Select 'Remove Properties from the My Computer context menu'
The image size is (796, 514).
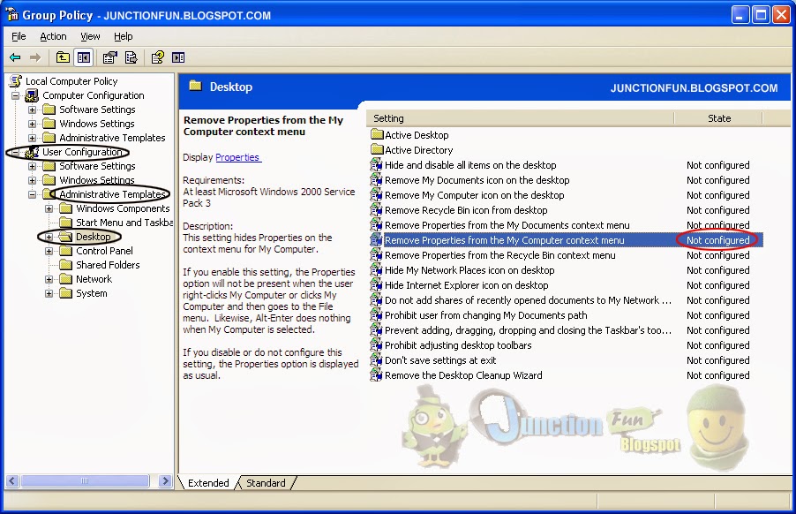coord(504,240)
